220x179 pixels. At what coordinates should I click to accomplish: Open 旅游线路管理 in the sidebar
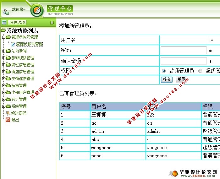(23, 58)
